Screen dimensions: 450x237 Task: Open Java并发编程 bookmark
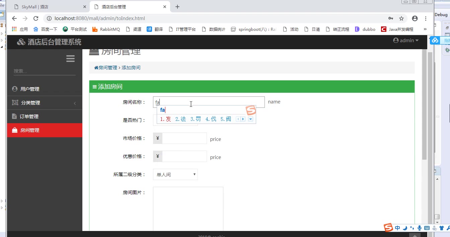(x=397, y=29)
